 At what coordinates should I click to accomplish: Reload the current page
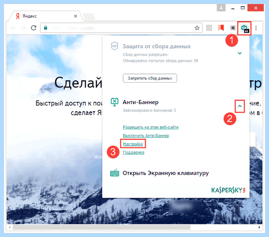coord(34,28)
